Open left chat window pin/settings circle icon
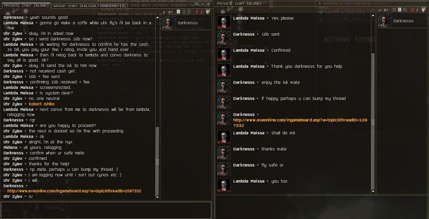Viewport: 429px width, 219px height. pos(197,4)
